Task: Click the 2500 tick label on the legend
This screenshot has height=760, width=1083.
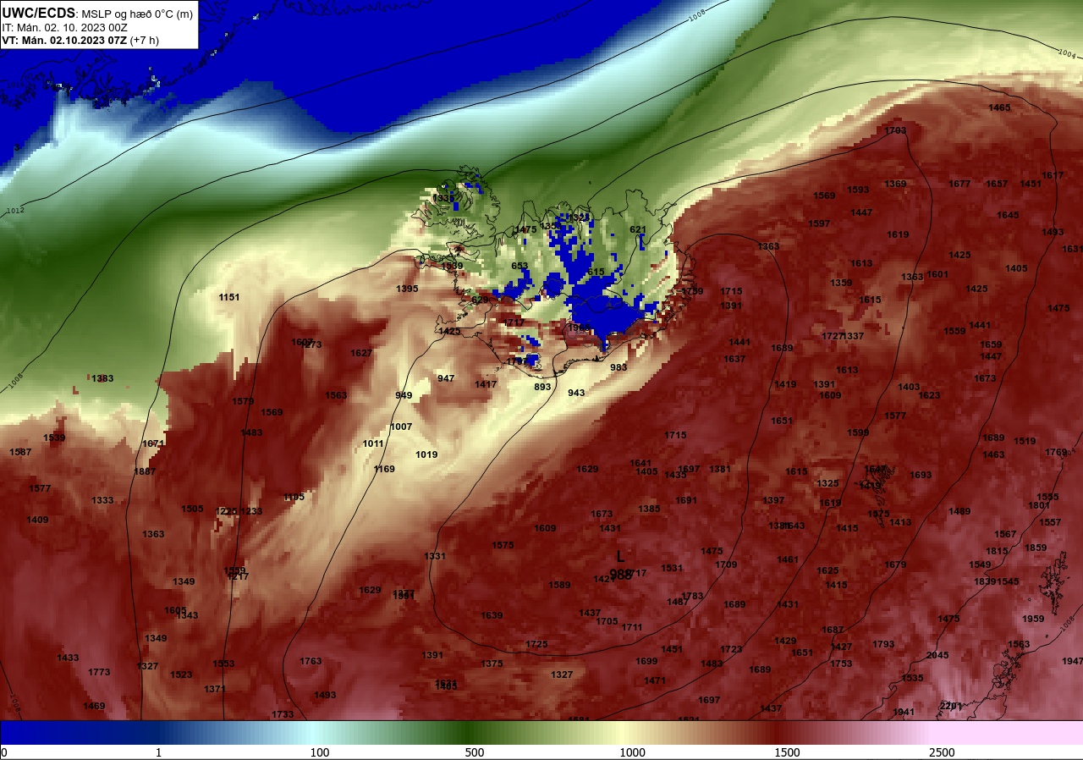Action: (x=942, y=752)
